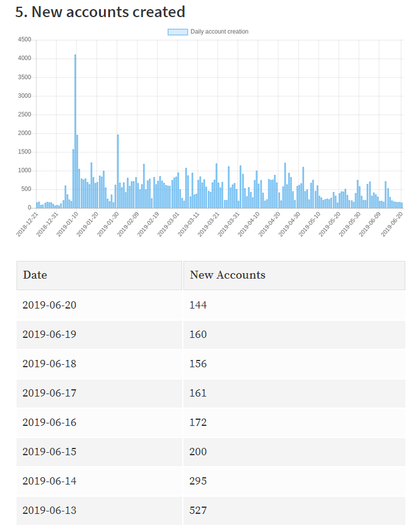Click the 172 value in table

[198, 422]
